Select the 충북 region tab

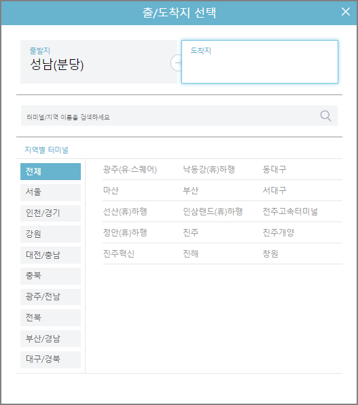(x=50, y=276)
